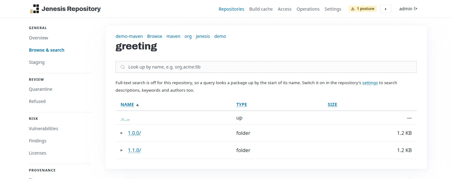The height and width of the screenshot is (179, 452).
Task: Click the settings link in the notice
Action: [370, 83]
